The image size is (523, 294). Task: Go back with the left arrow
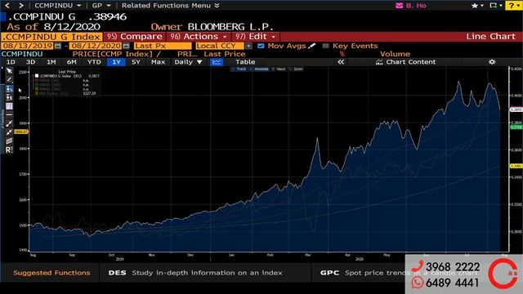click(x=7, y=6)
